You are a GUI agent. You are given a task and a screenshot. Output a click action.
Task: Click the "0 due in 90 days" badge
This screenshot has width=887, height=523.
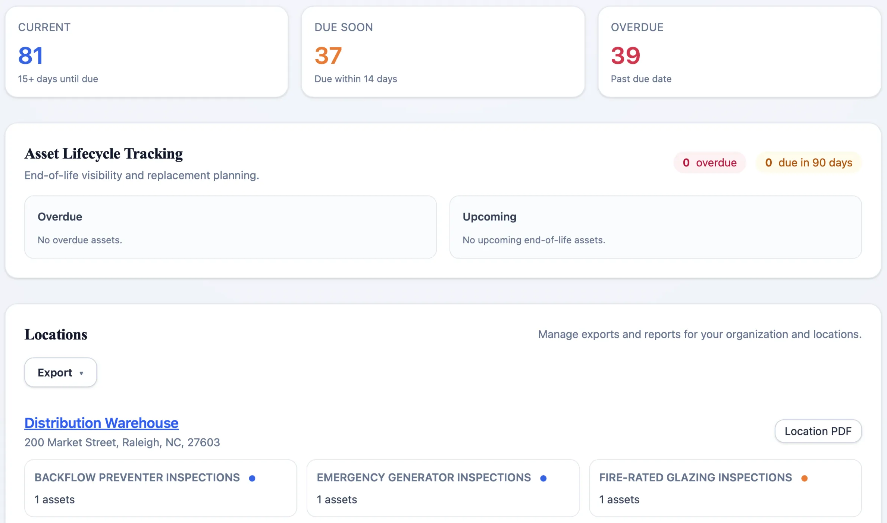click(808, 162)
